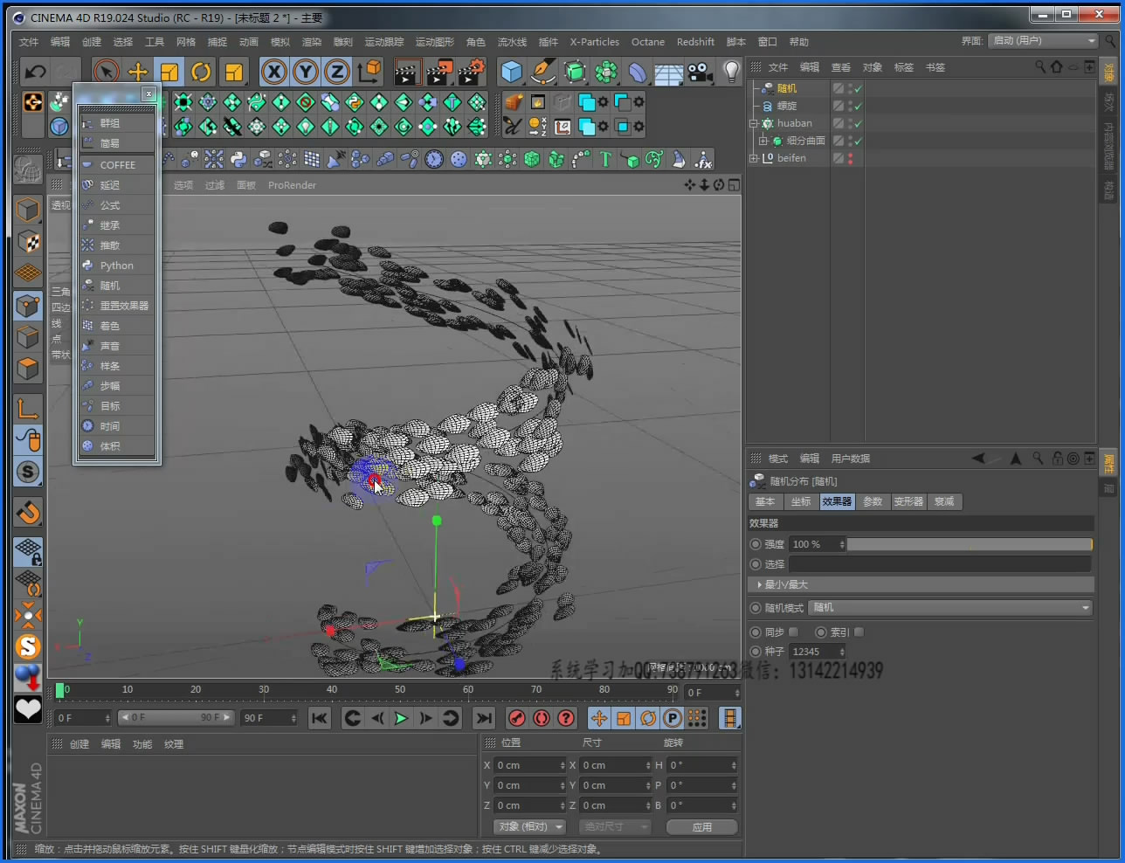The image size is (1125, 863).
Task: Activate the Rotate tool in the top toolbar
Action: pos(201,72)
